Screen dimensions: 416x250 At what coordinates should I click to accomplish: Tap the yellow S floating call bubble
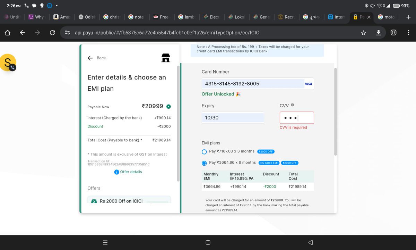click(x=8, y=63)
